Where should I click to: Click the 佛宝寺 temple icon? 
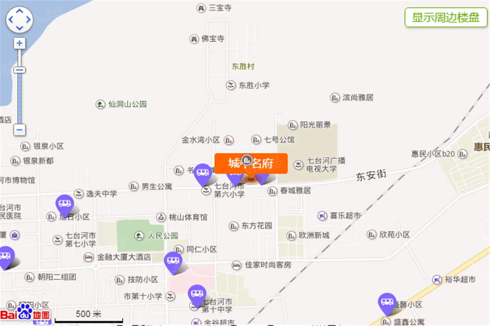(194, 39)
